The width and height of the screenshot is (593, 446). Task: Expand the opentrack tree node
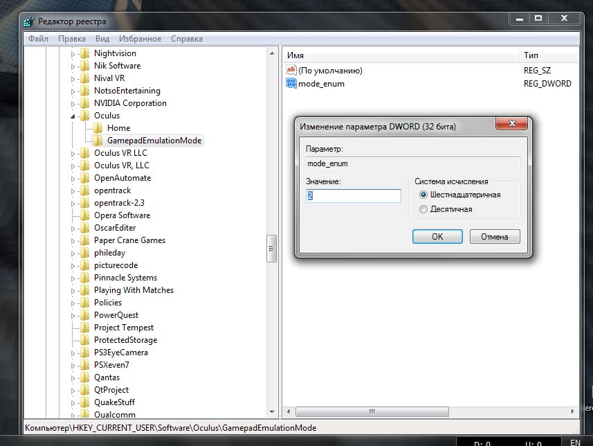(x=73, y=191)
